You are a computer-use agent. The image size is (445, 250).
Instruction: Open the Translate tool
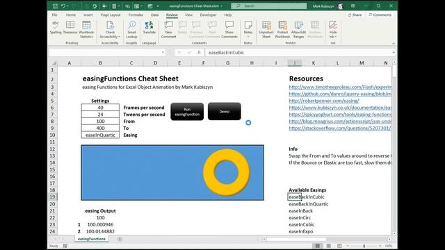click(x=149, y=28)
